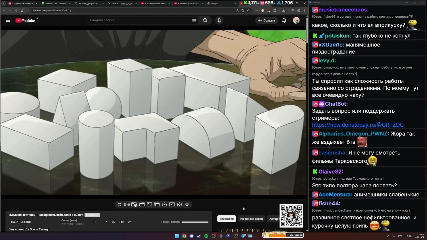Click username AceMentura in chat

(335, 195)
